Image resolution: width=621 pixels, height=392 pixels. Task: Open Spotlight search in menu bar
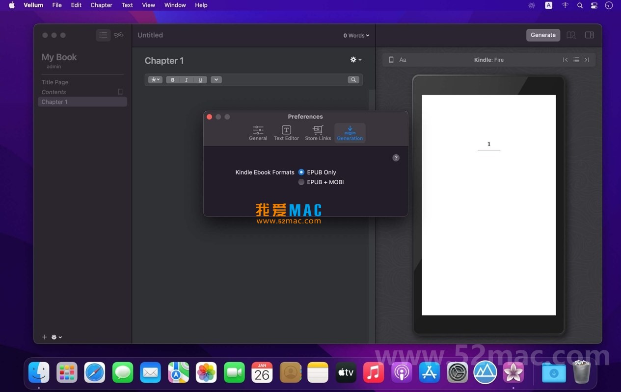[x=580, y=5]
